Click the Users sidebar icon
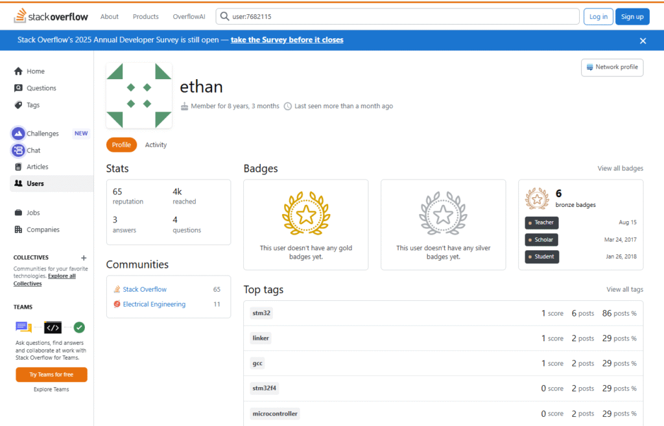This screenshot has width=664, height=426. 18,183
